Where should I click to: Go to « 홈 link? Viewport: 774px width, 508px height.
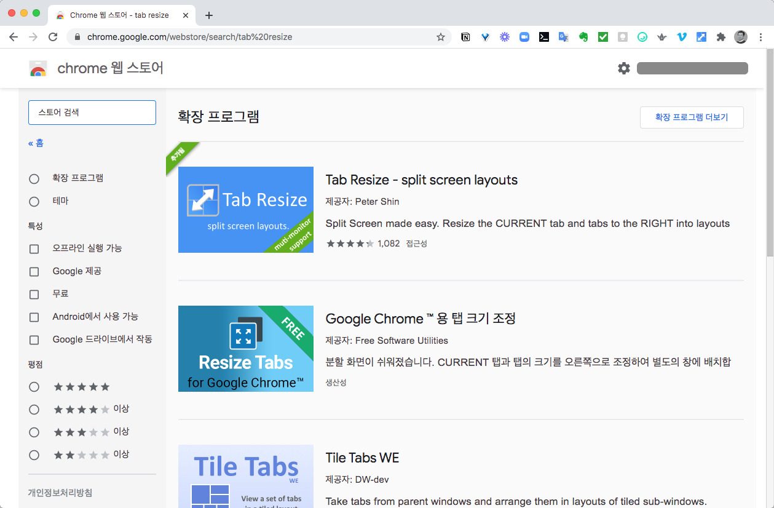(x=36, y=143)
